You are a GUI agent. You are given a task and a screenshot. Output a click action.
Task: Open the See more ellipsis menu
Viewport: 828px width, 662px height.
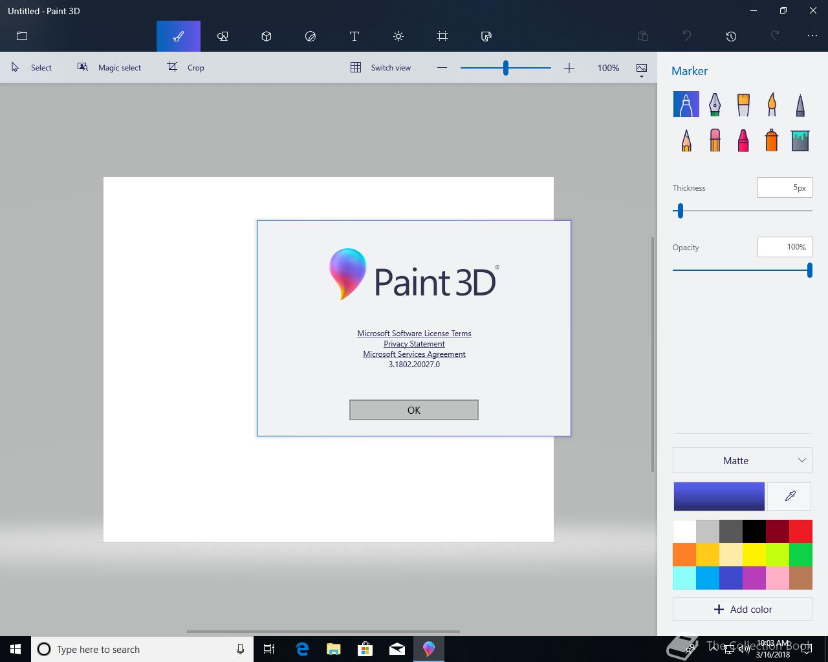pos(812,36)
